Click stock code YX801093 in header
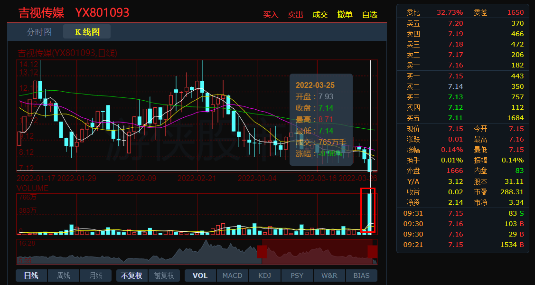The width and height of the screenshot is (535, 285). click(103, 13)
